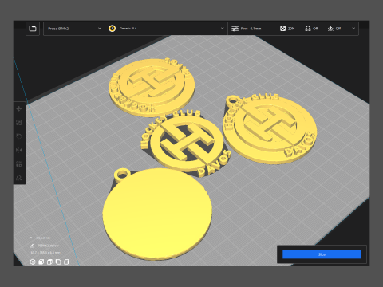Click the pencil edit job name icon
383x287 pixels.
pos(32,246)
